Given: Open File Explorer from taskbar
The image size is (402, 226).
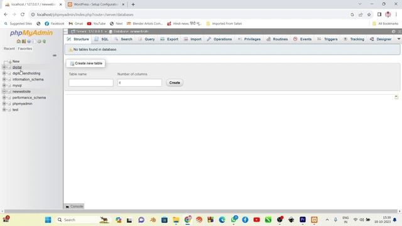Looking at the screenshot, I should (176, 220).
